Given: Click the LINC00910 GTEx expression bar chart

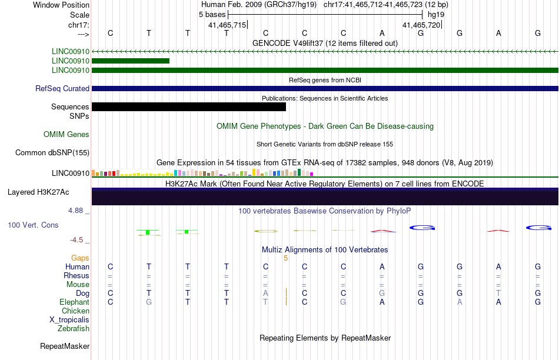Looking at the screenshot, I should [202, 172].
